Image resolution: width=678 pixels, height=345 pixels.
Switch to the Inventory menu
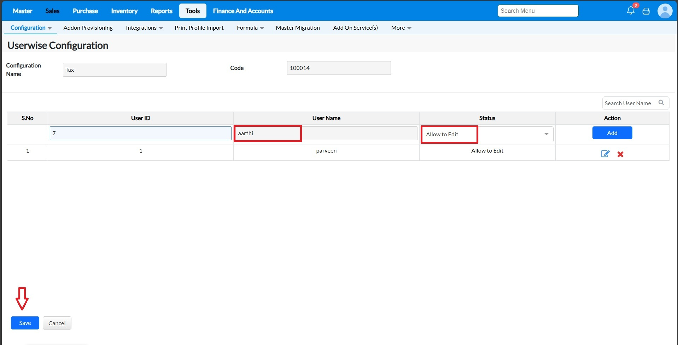point(124,11)
